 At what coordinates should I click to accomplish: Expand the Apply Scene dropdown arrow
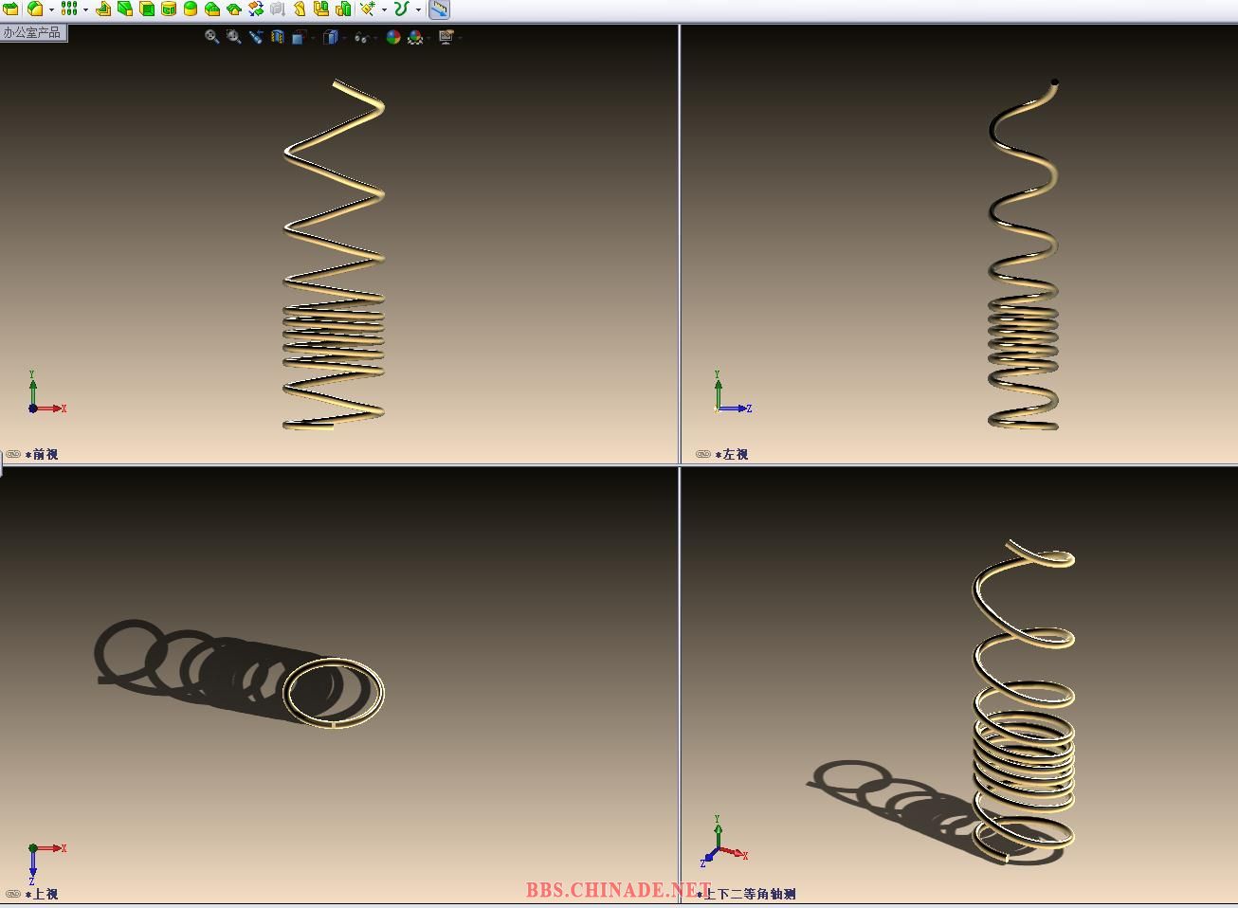point(428,38)
